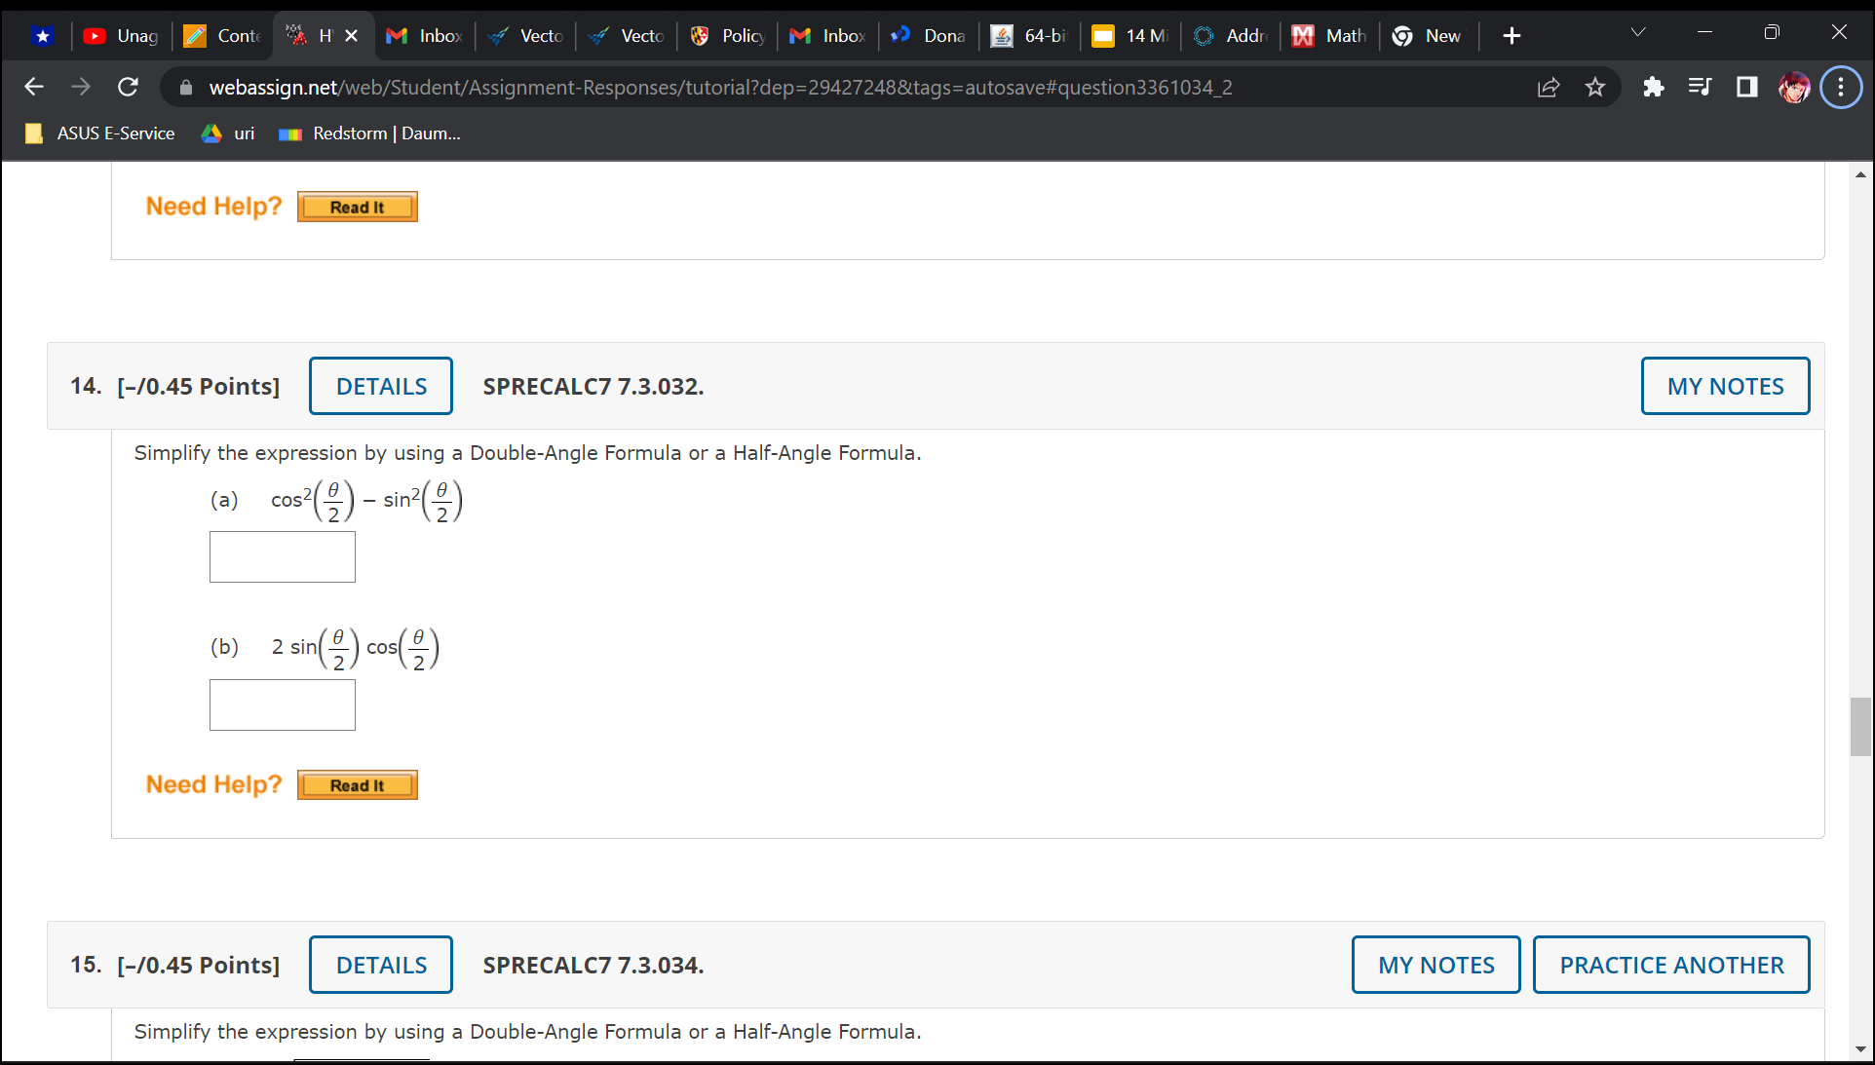Bookmark this page with the star icon
1875x1065 pixels.
1595,88
